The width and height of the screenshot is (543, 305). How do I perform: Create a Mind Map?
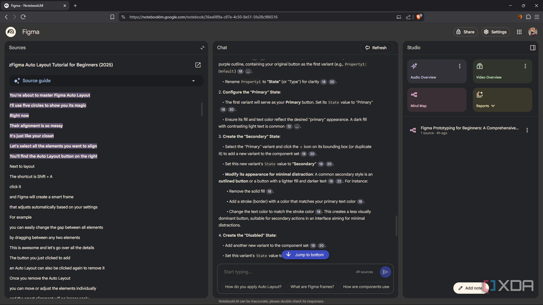pos(437,100)
